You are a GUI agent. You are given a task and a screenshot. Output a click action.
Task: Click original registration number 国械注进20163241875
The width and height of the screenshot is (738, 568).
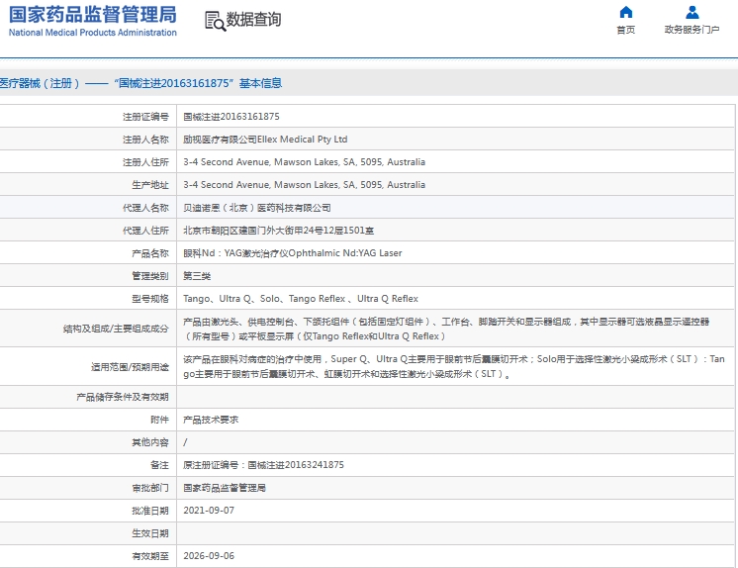(x=296, y=465)
